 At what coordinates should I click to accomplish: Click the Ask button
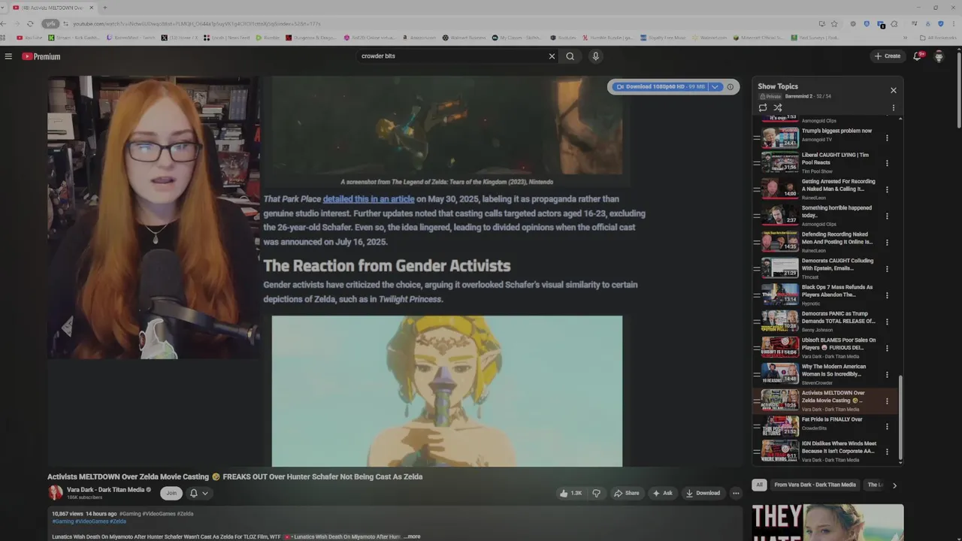(x=662, y=493)
